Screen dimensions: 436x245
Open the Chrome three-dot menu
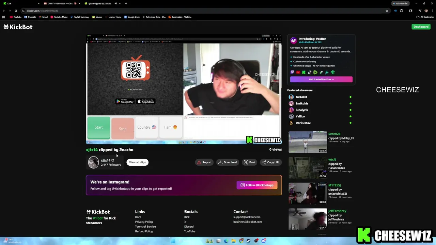click(x=432, y=11)
